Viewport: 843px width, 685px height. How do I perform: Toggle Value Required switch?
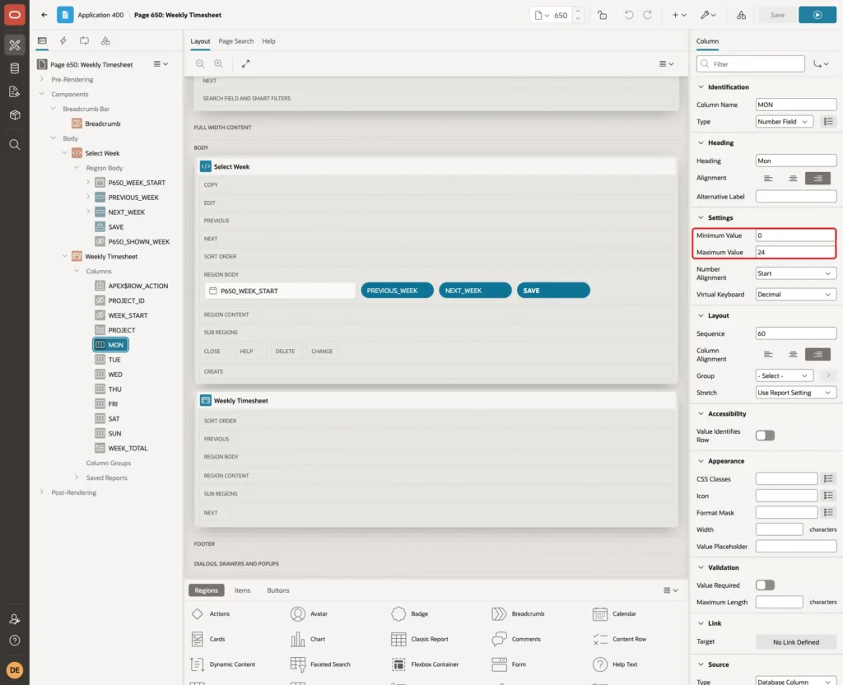coord(765,585)
